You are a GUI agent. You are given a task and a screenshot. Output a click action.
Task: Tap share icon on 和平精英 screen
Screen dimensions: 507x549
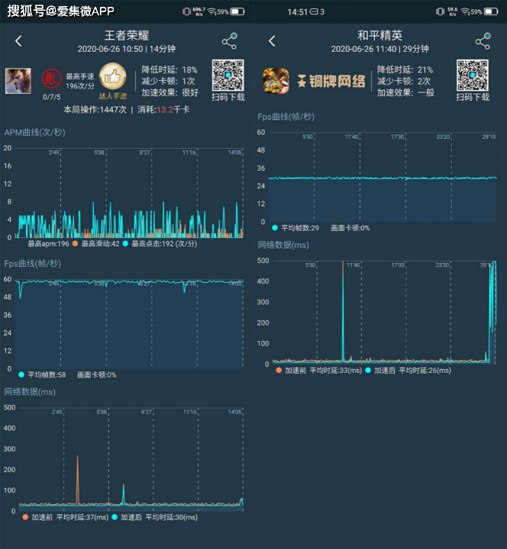[483, 41]
